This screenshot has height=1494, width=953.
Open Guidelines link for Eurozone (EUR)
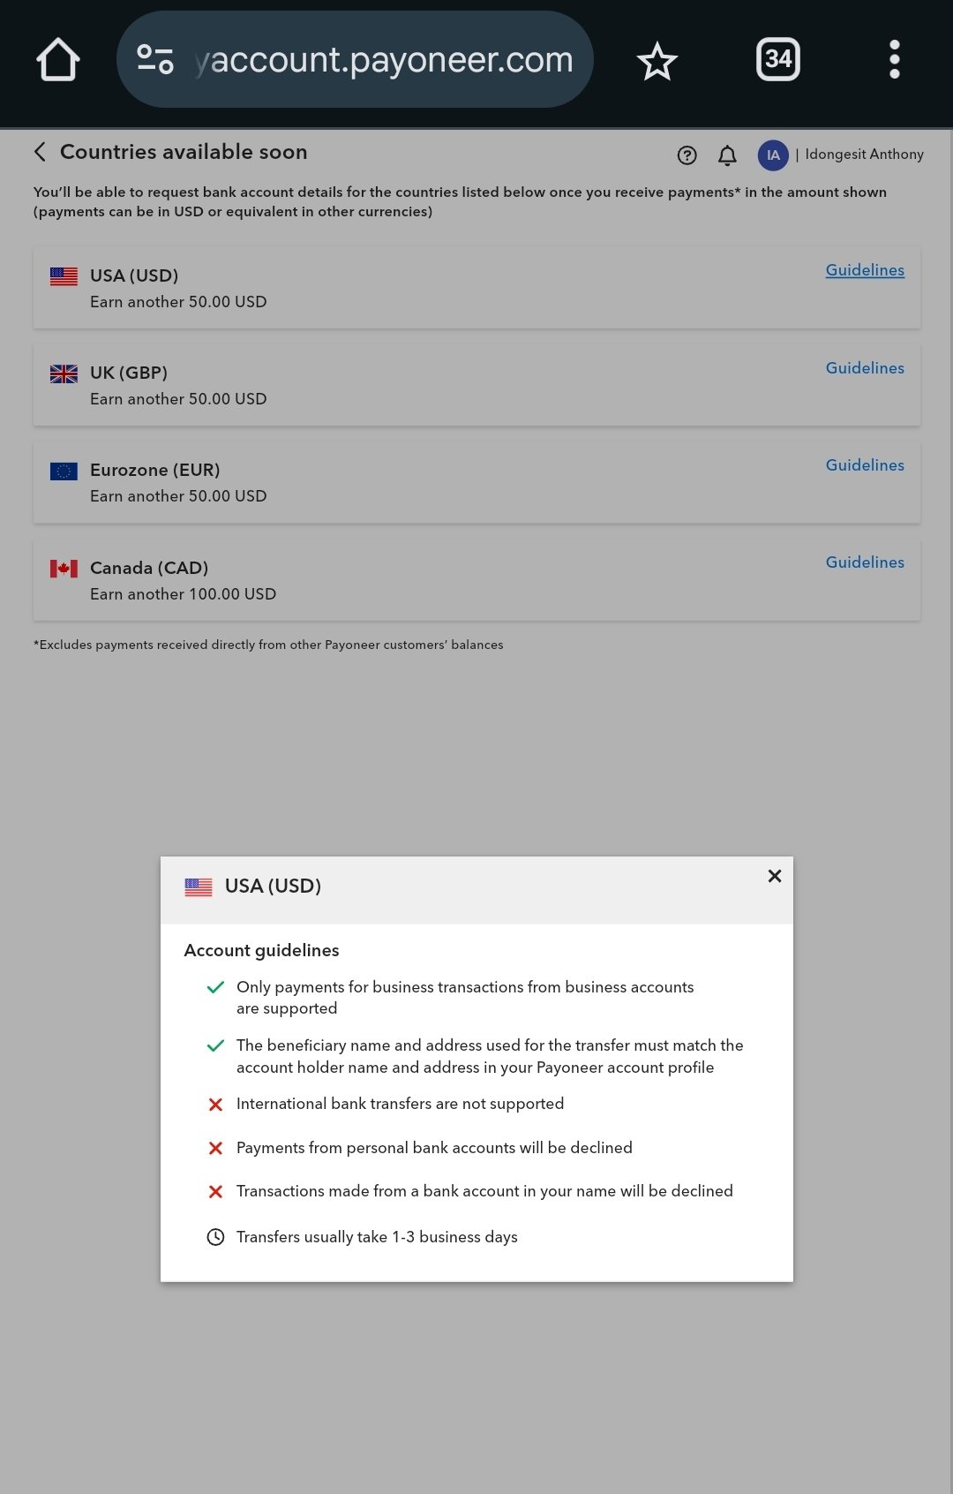[x=865, y=465]
